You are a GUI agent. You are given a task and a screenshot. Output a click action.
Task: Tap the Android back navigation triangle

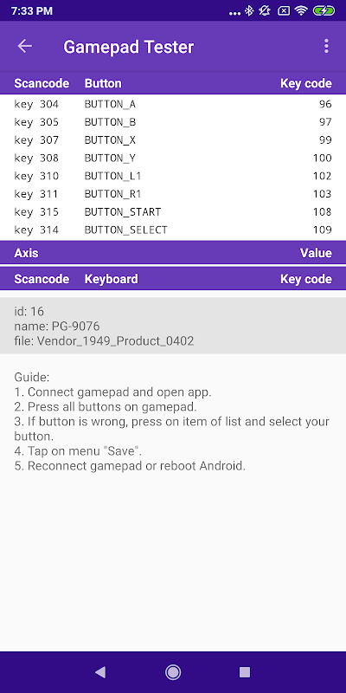pos(100,672)
